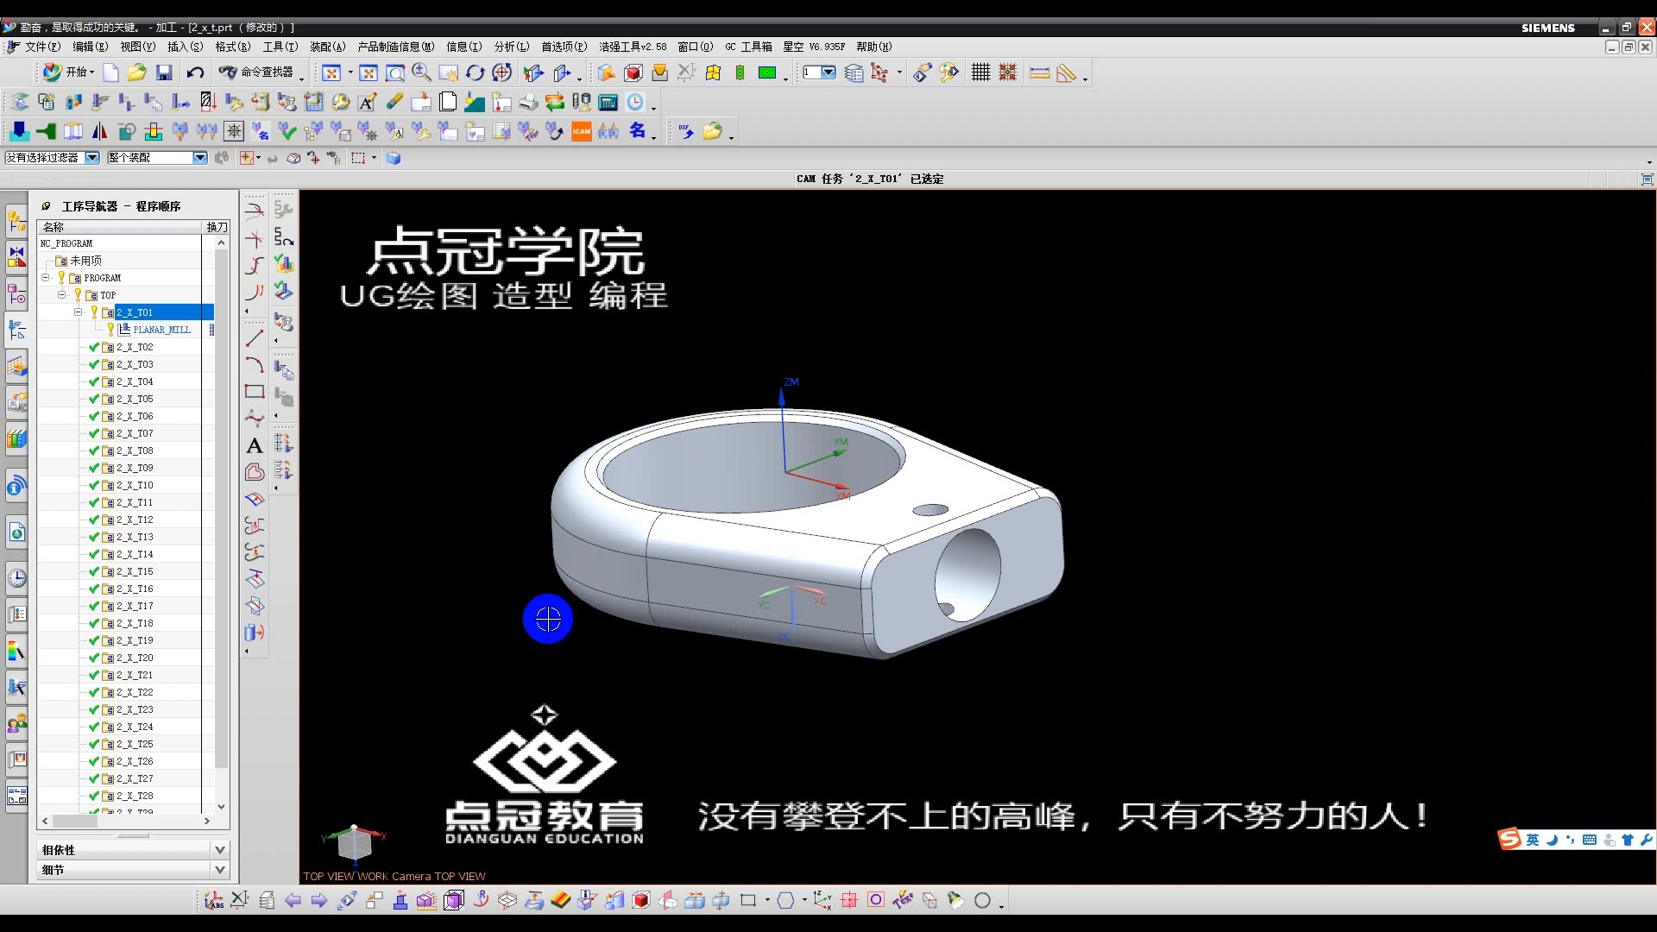Collapse the TOP program group
Viewport: 1657px width, 932px height.
62,294
